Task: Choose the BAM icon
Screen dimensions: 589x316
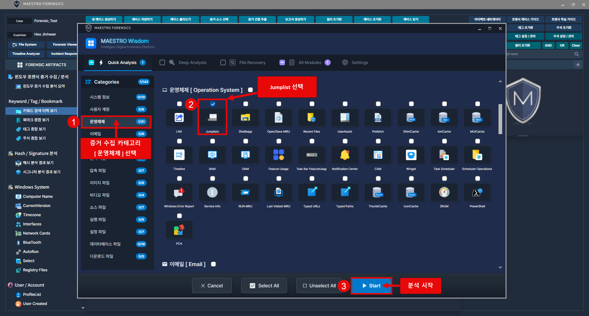Action: point(212,155)
